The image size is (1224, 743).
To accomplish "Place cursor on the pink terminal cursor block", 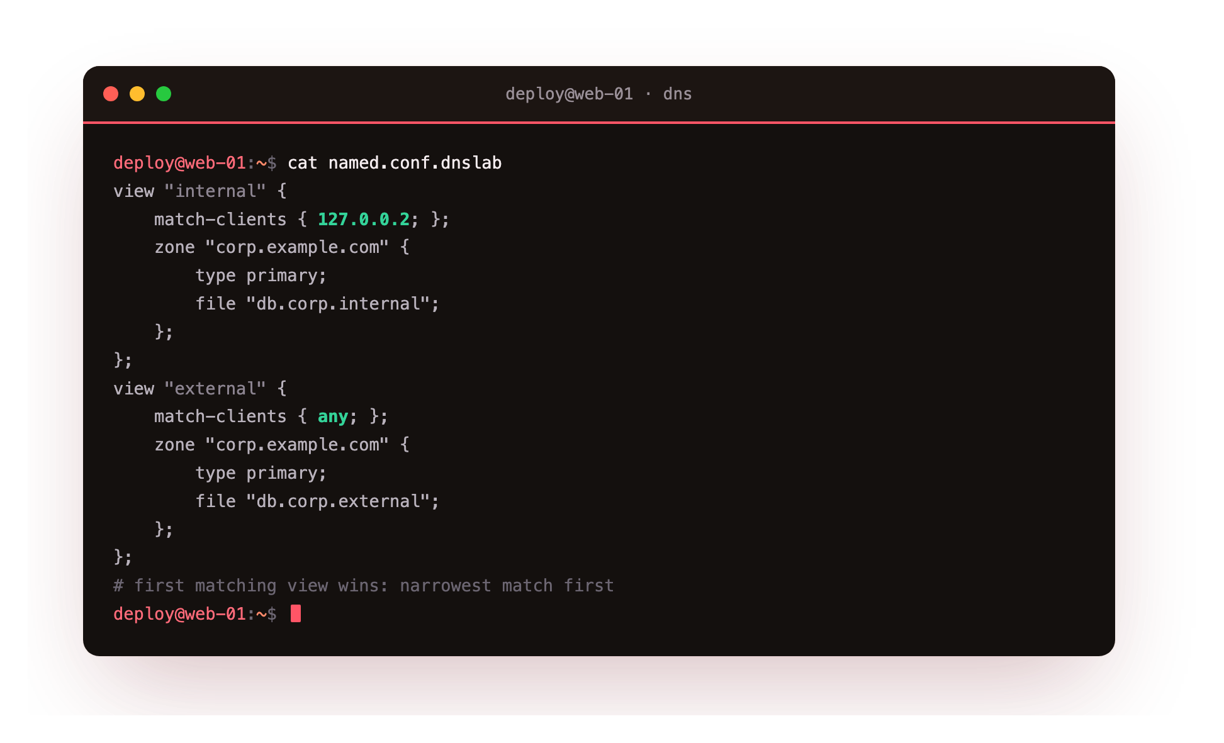I will 296,613.
